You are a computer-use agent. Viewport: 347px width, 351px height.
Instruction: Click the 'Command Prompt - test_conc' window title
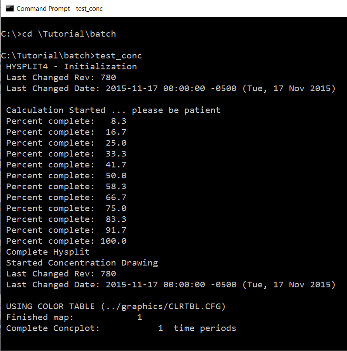(59, 9)
